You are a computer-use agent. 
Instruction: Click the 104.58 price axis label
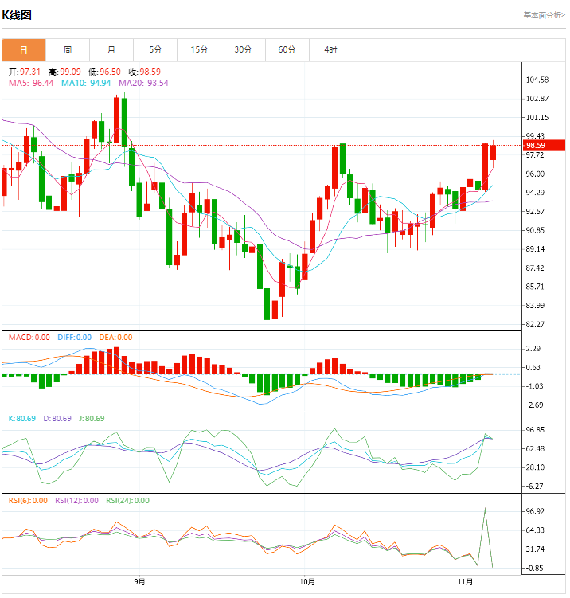point(537,80)
